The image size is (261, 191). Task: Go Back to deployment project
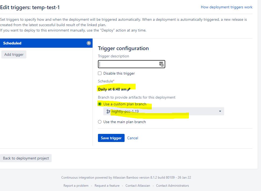click(26, 158)
